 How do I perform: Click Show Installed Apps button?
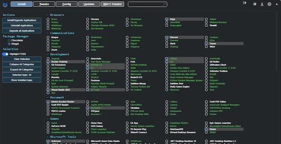click(22, 80)
